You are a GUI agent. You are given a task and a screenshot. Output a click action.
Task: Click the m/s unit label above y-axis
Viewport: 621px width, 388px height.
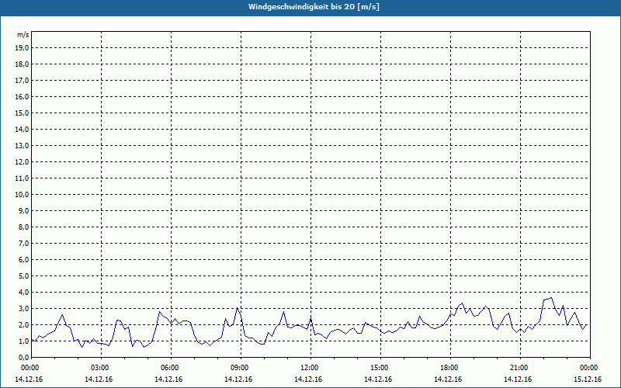pyautogui.click(x=23, y=36)
